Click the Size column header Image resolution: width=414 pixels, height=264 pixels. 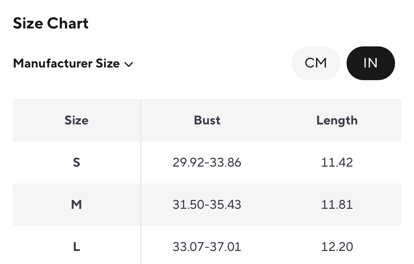pos(76,120)
